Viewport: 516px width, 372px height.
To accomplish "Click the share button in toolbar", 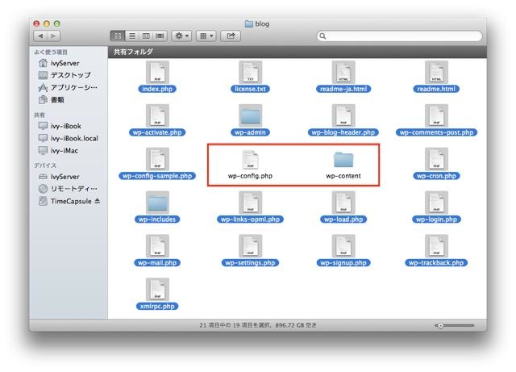I will click(230, 36).
